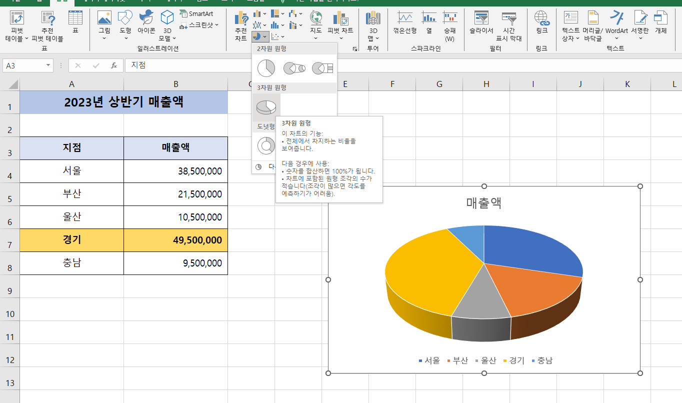Insert a Slicer (슬라이서)
This screenshot has width=682, height=403.
(481, 22)
